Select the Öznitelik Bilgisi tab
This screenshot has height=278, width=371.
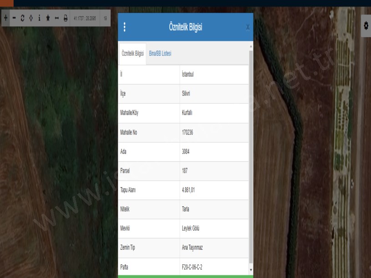132,54
